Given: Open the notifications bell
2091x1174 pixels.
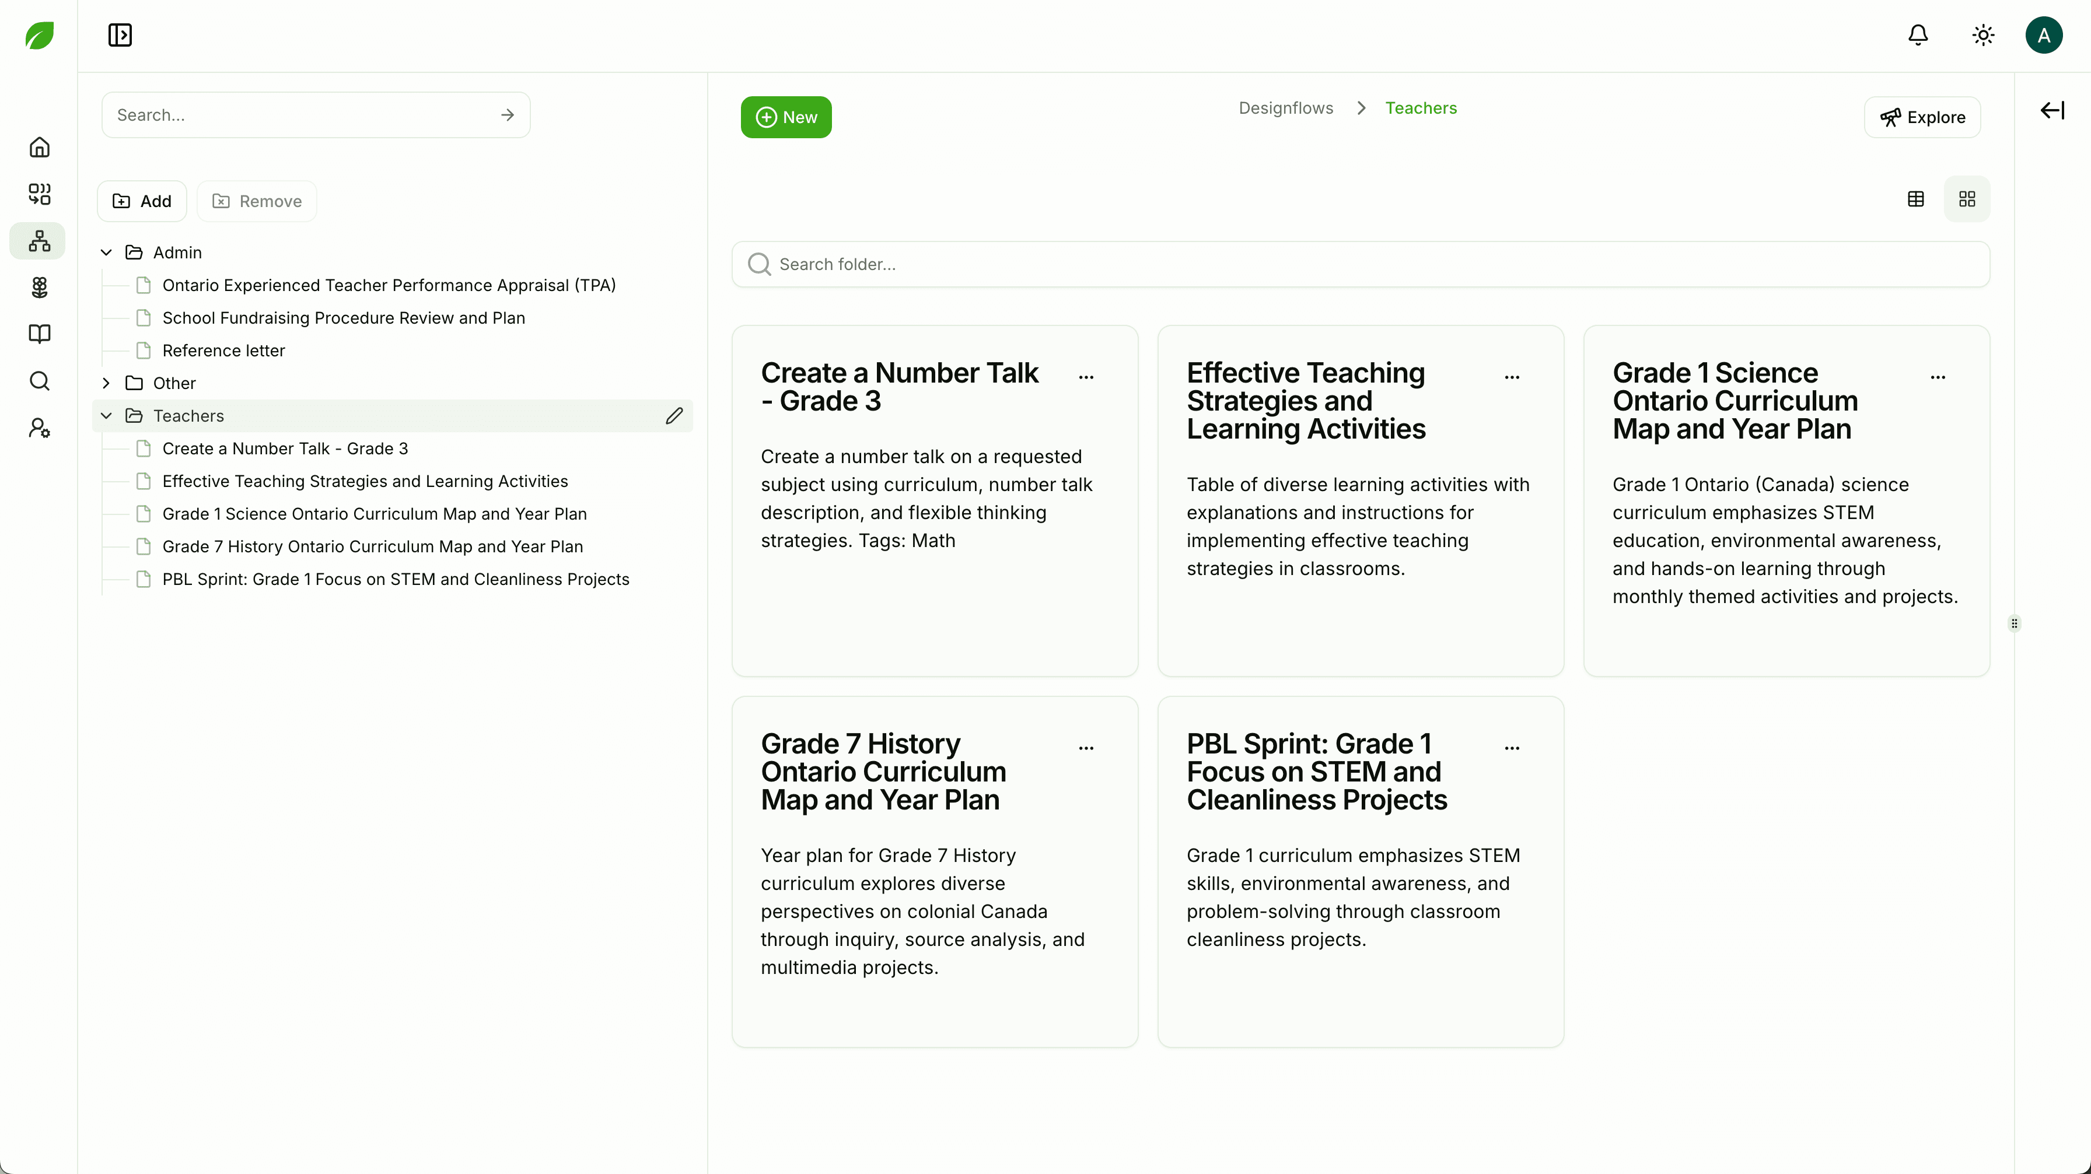Looking at the screenshot, I should coord(1918,35).
